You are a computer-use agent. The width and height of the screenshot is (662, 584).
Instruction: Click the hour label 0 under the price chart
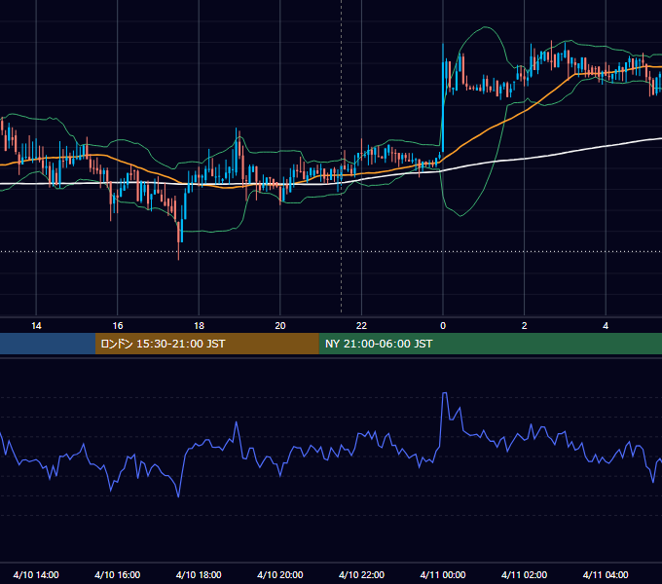coord(443,326)
